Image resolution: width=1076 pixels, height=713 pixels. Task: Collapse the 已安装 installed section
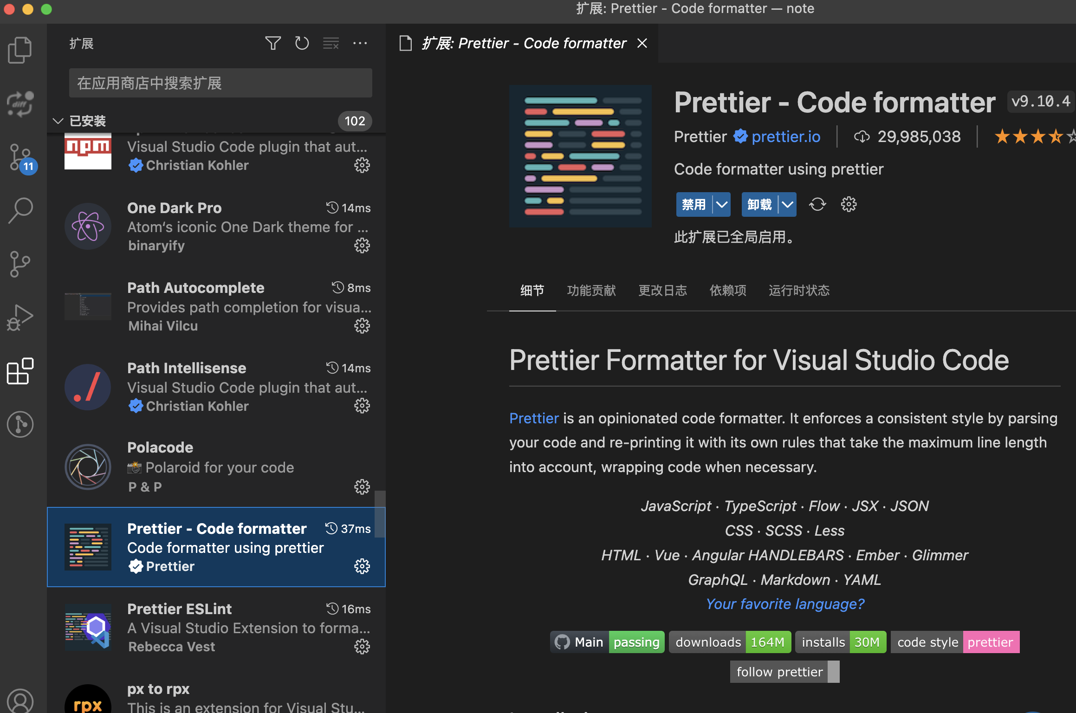(58, 121)
